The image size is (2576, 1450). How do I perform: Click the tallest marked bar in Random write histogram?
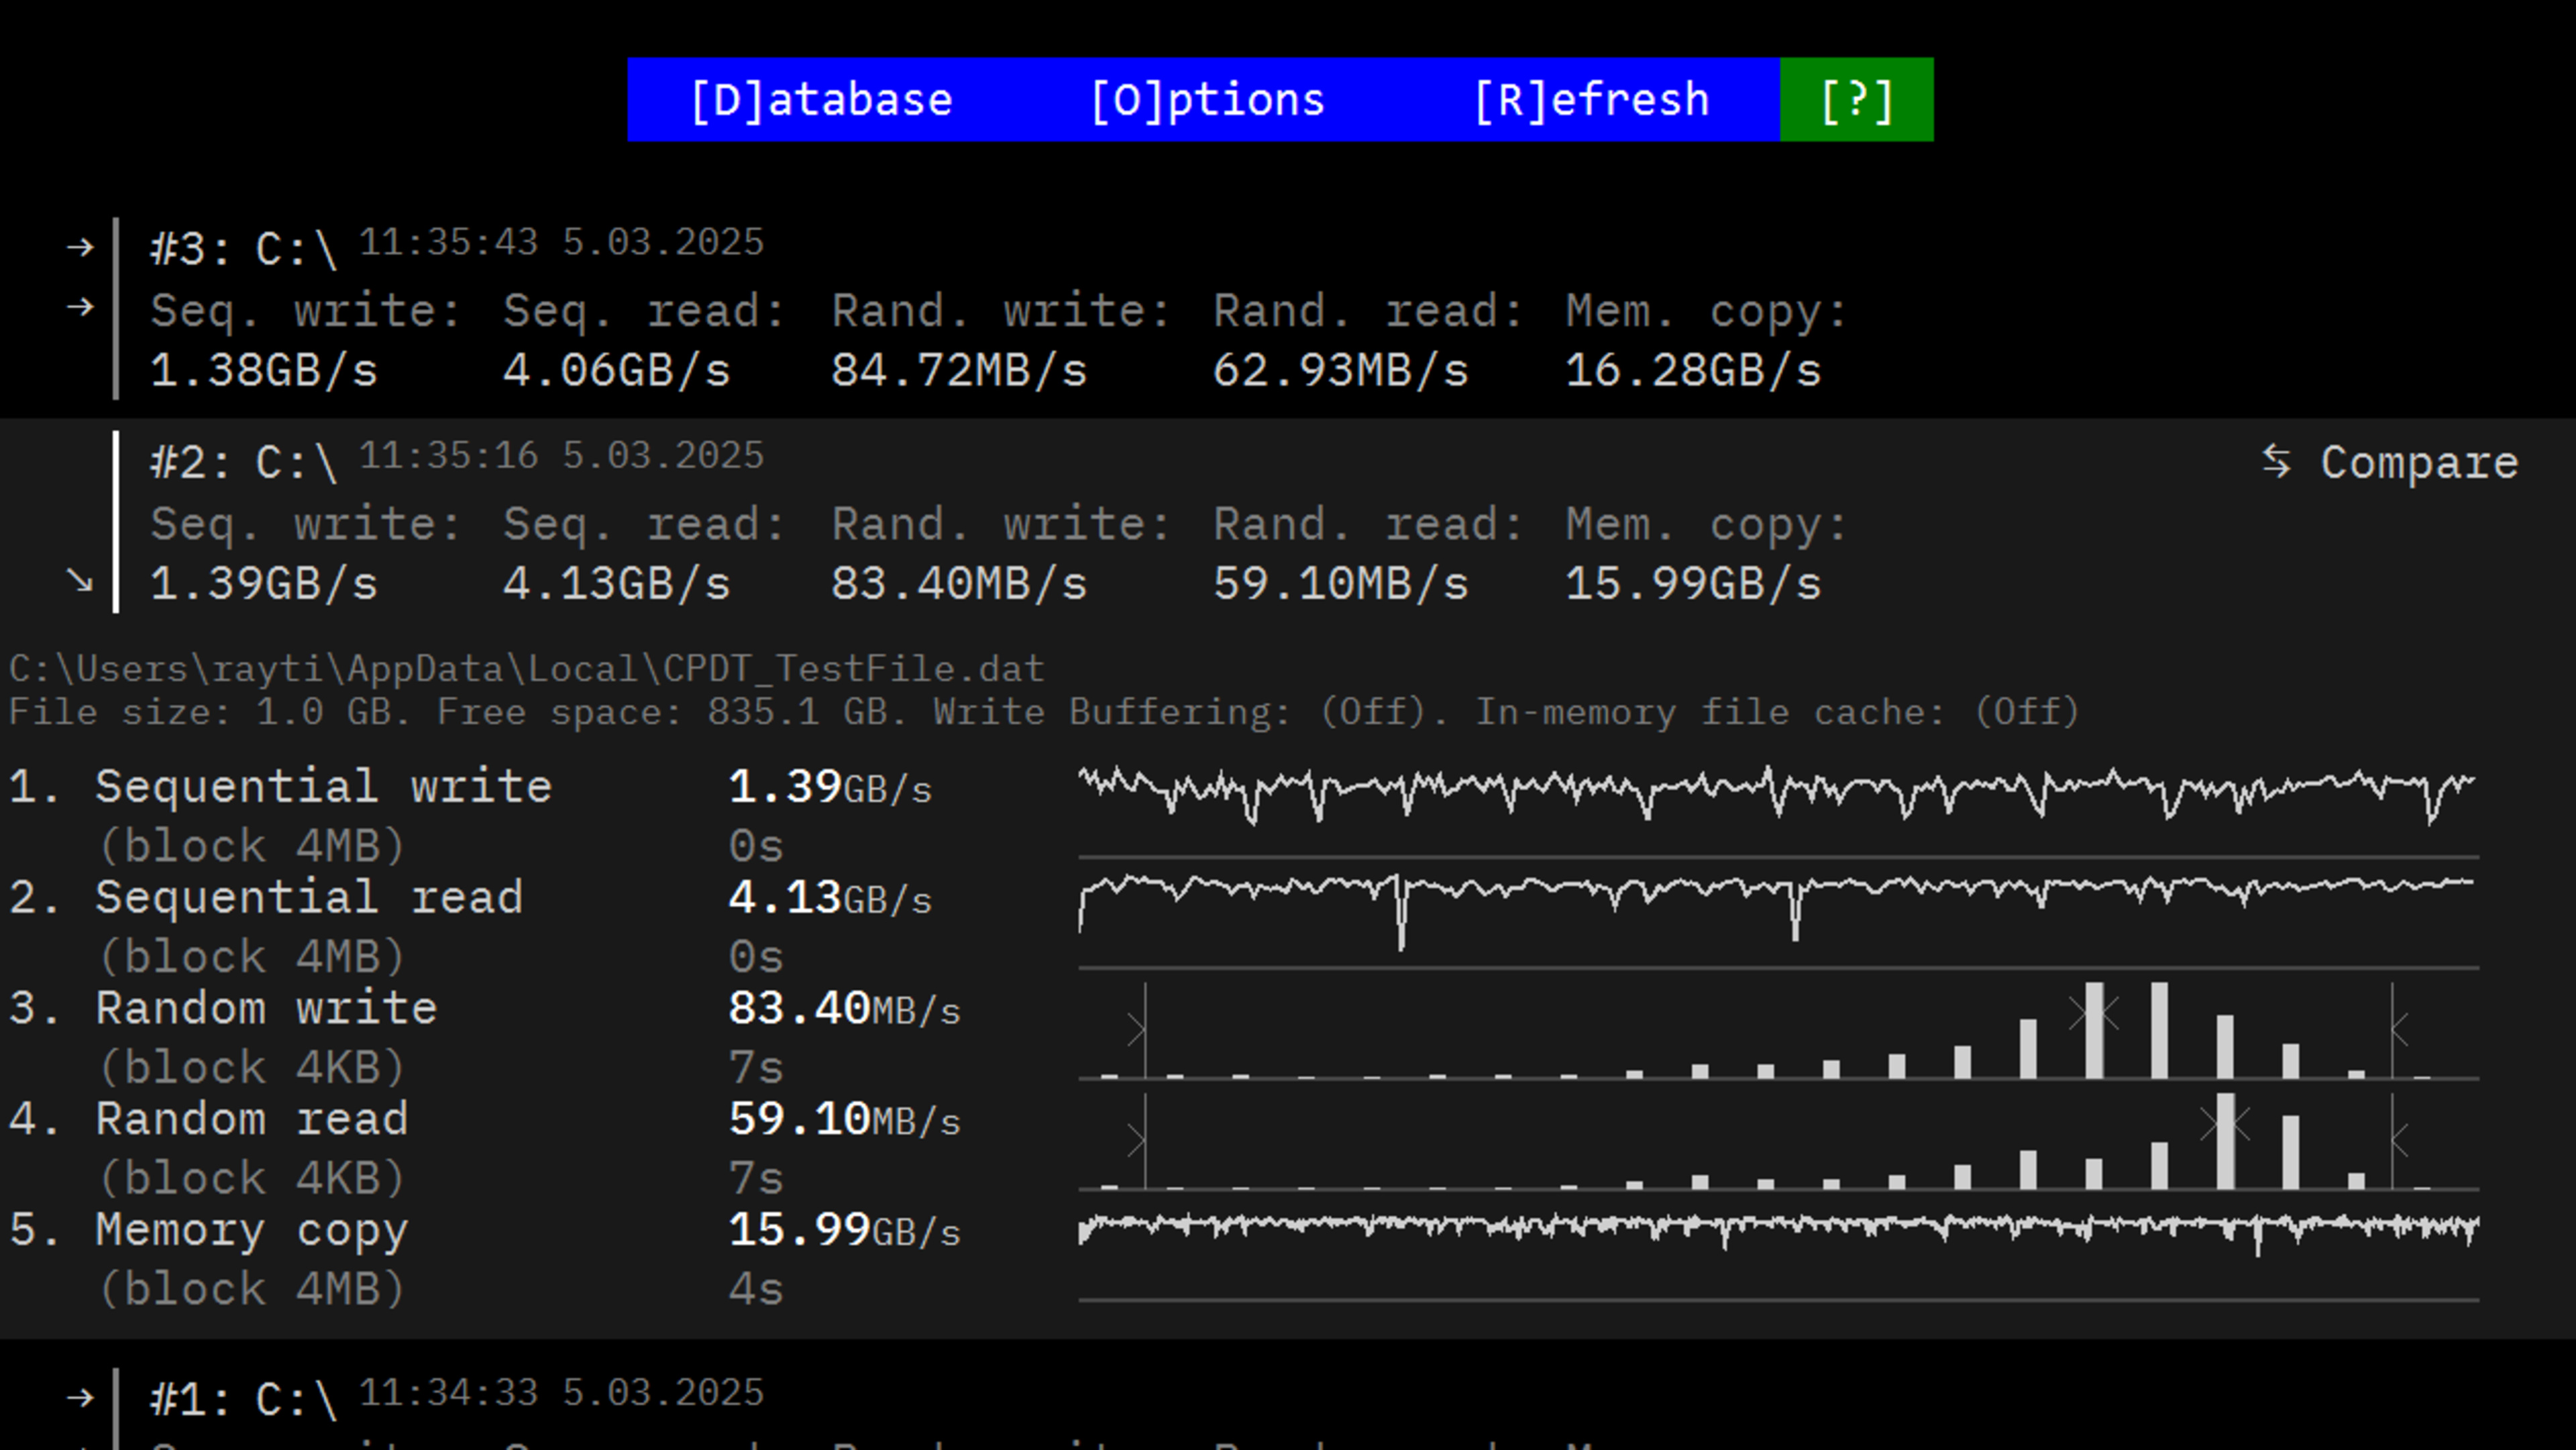point(2094,1029)
